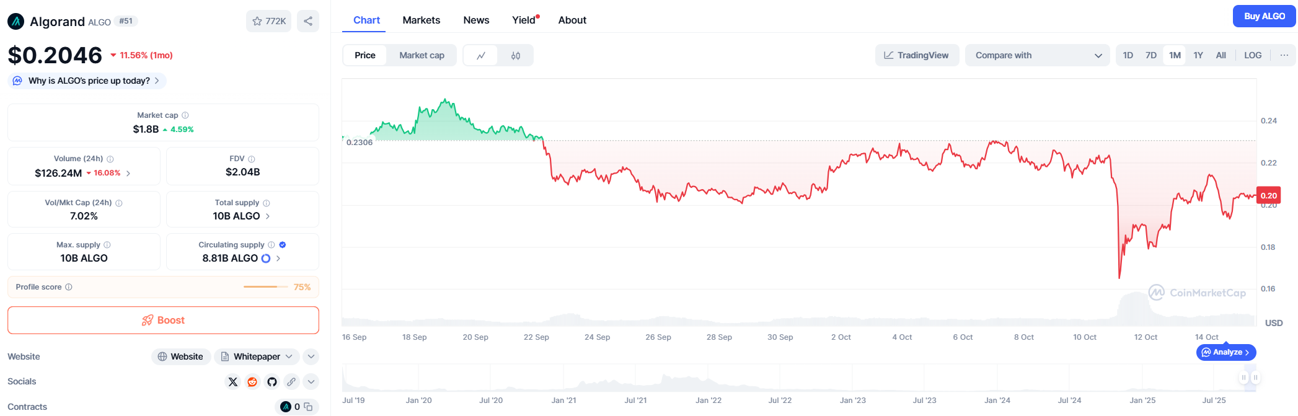Switch to the candlestick chart icon
This screenshot has width=1298, height=416.
pos(516,56)
